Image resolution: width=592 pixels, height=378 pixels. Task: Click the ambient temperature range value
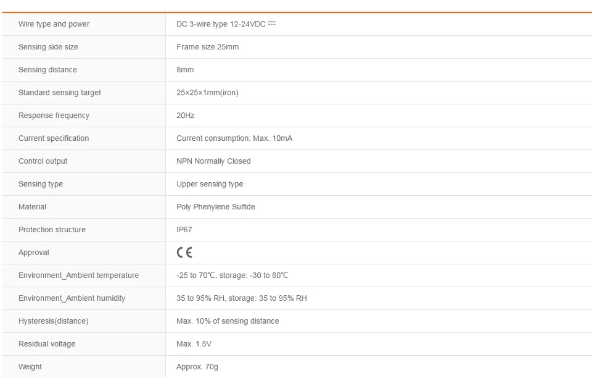coord(232,275)
